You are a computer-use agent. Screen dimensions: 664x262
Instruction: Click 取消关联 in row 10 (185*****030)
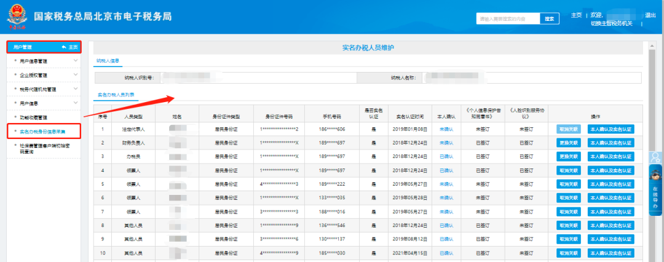point(569,253)
